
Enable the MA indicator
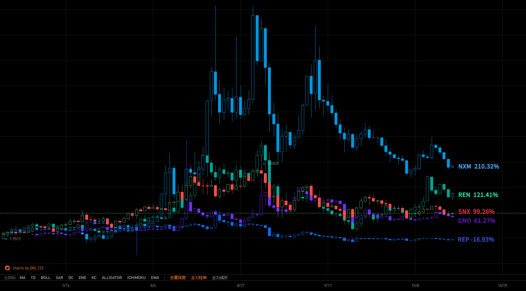pyautogui.click(x=22, y=278)
